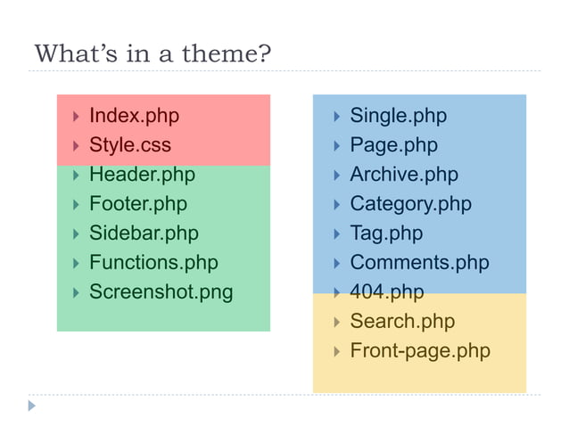Click the 404.php file name

pyautogui.click(x=387, y=291)
